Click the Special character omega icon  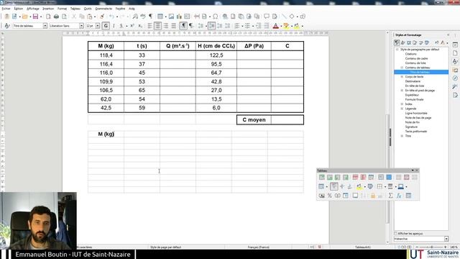216,17
